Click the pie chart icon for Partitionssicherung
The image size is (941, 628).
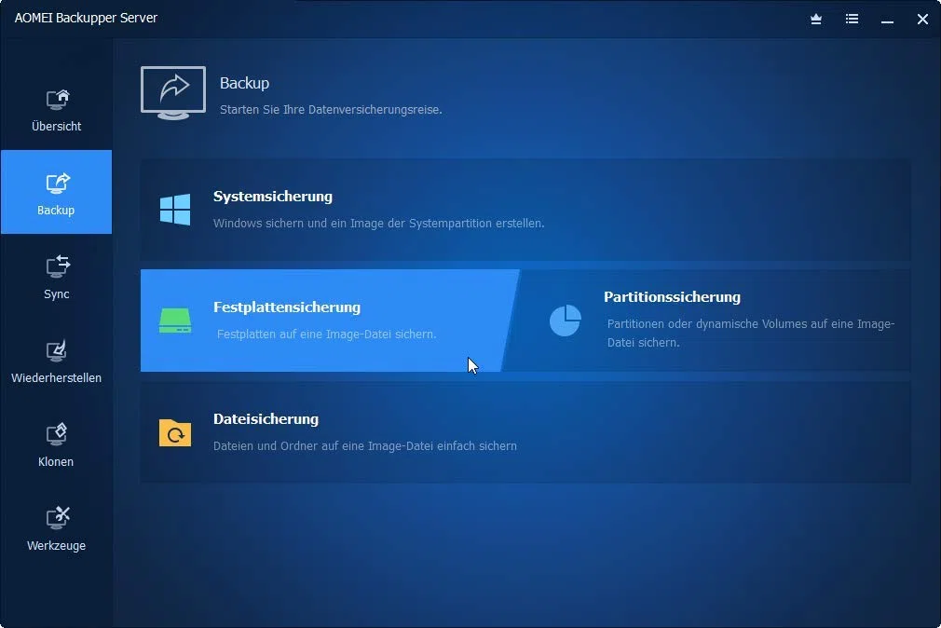(566, 321)
